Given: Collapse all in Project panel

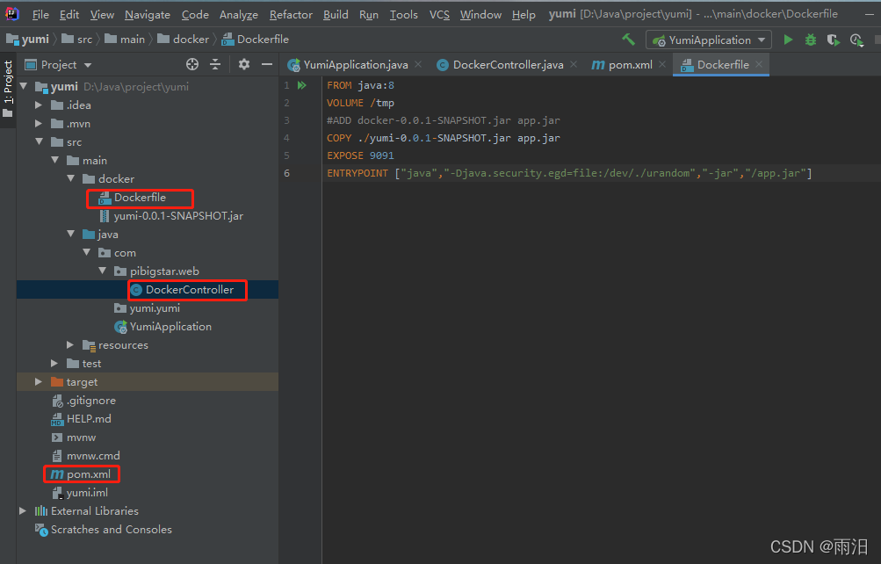Looking at the screenshot, I should [215, 65].
